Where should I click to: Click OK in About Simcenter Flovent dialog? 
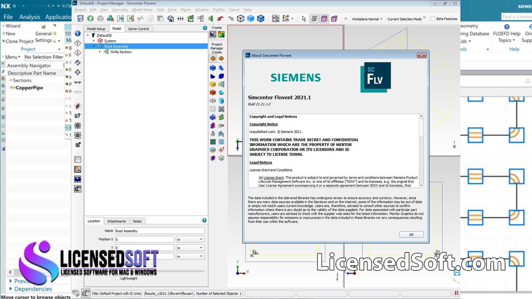pyautogui.click(x=411, y=235)
